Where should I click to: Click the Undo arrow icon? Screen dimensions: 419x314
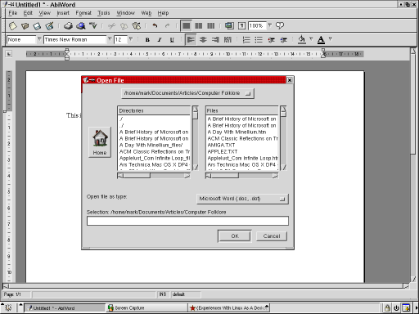pyautogui.click(x=155, y=26)
